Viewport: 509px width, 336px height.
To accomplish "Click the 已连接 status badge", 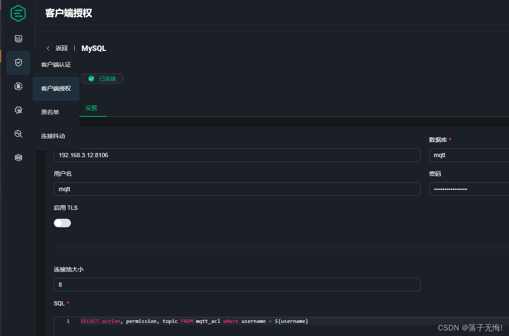I will click(102, 79).
